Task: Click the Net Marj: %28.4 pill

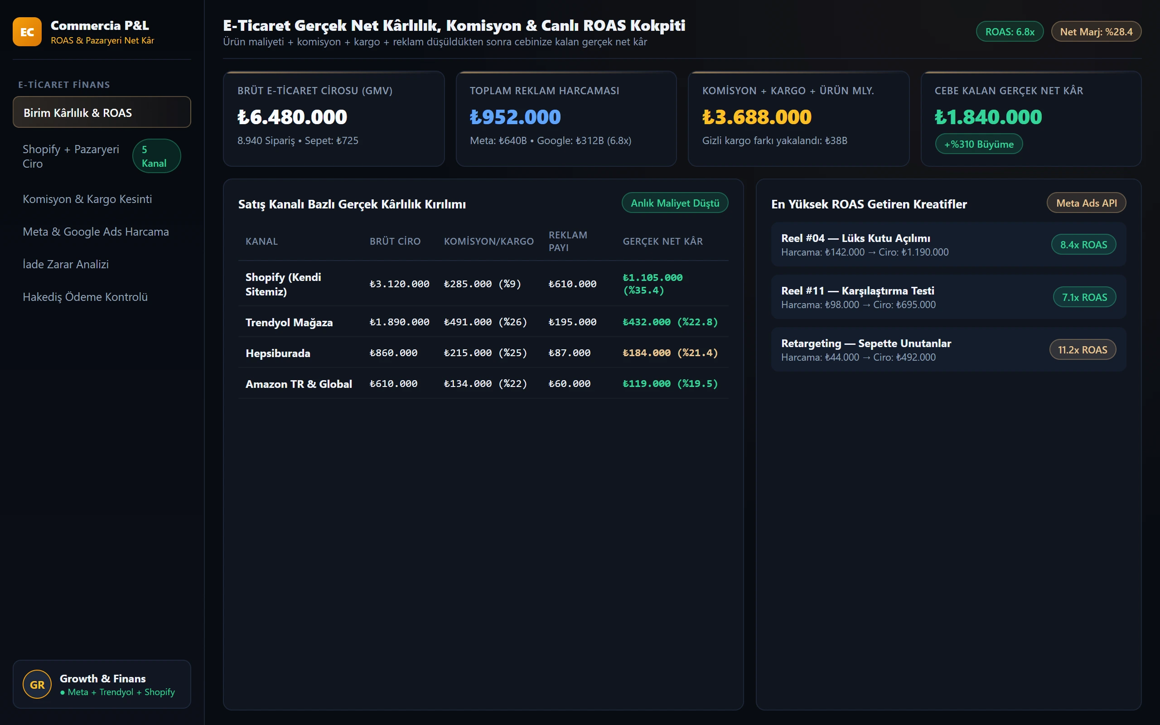Action: pos(1096,32)
